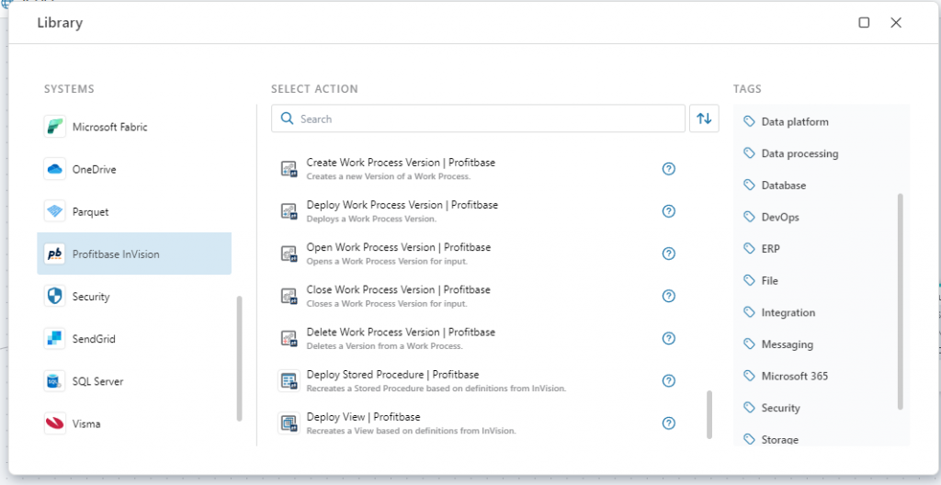
Task: Click help icon for Deploy View action
Action: 669,423
